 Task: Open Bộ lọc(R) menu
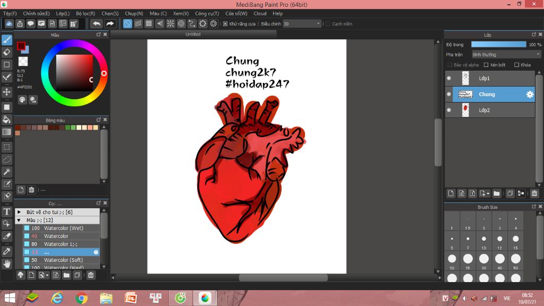86,13
